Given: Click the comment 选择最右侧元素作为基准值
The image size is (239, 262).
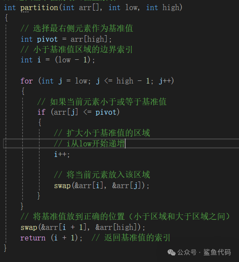Looking at the screenshot, I should pyautogui.click(x=76, y=28).
